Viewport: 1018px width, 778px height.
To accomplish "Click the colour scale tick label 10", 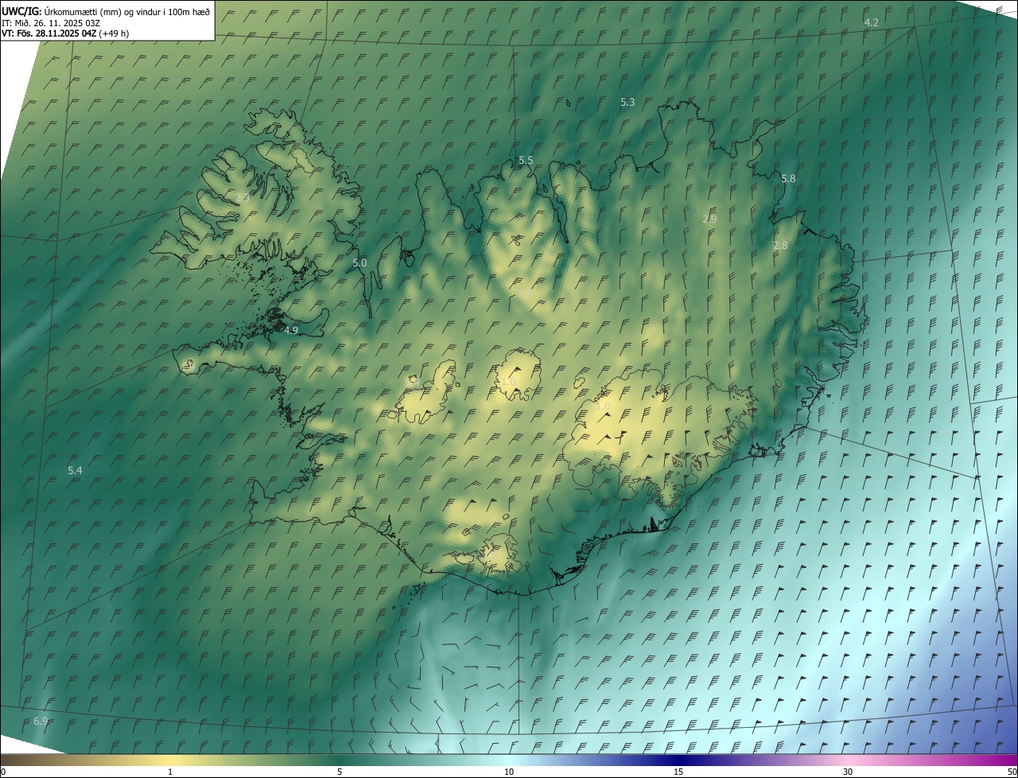I will (509, 772).
